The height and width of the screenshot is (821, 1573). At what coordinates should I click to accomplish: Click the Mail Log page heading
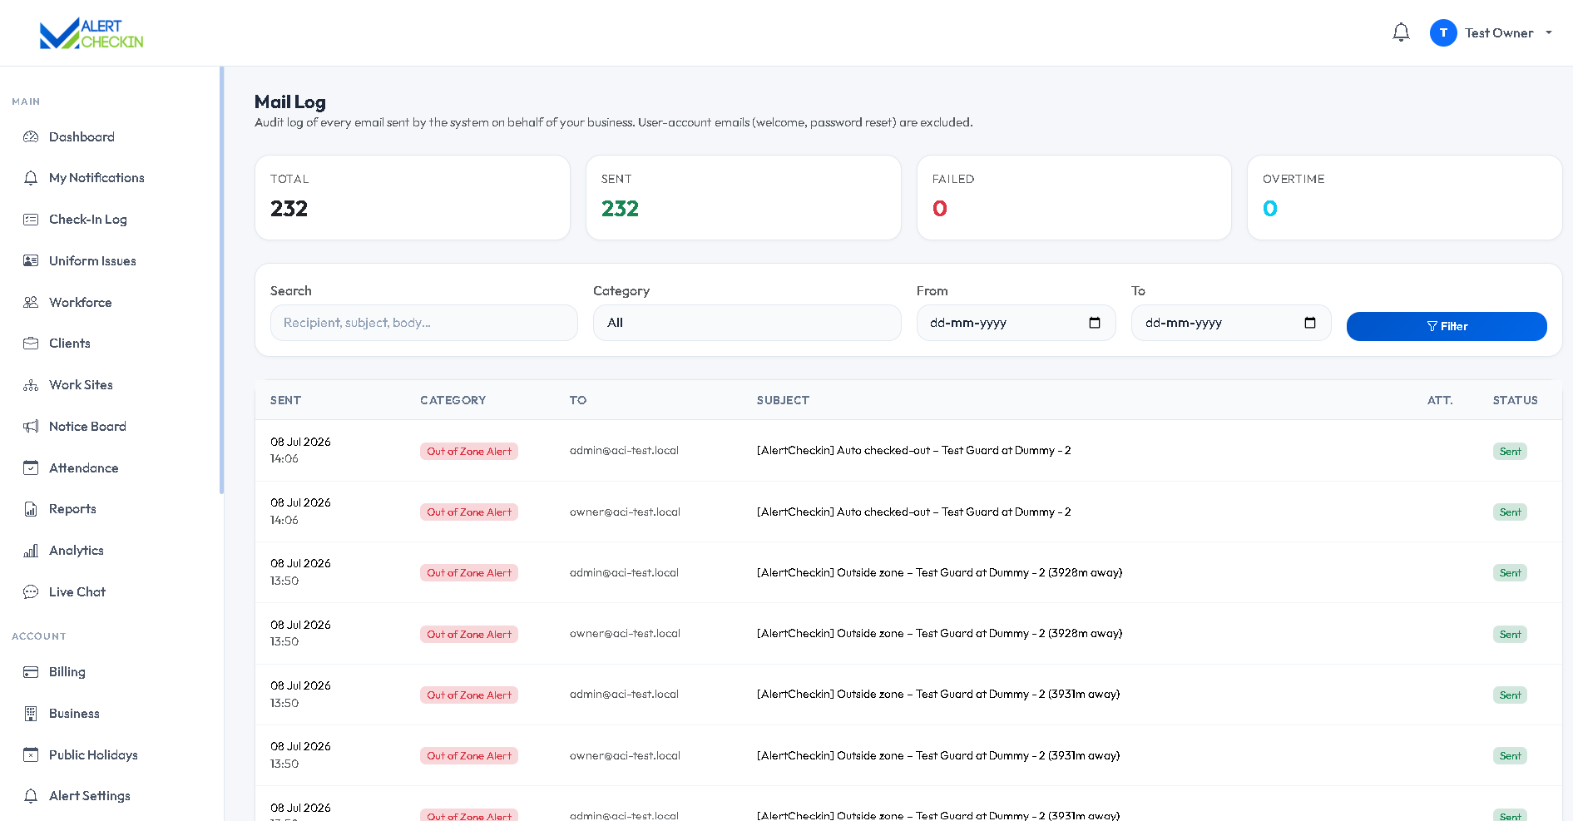click(290, 101)
